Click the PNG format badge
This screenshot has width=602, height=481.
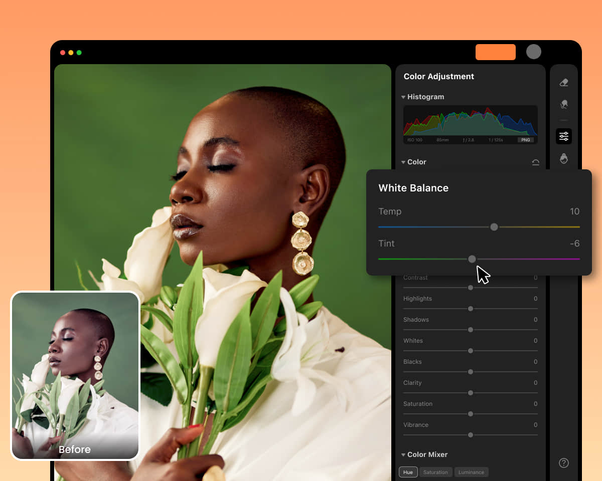(x=526, y=140)
